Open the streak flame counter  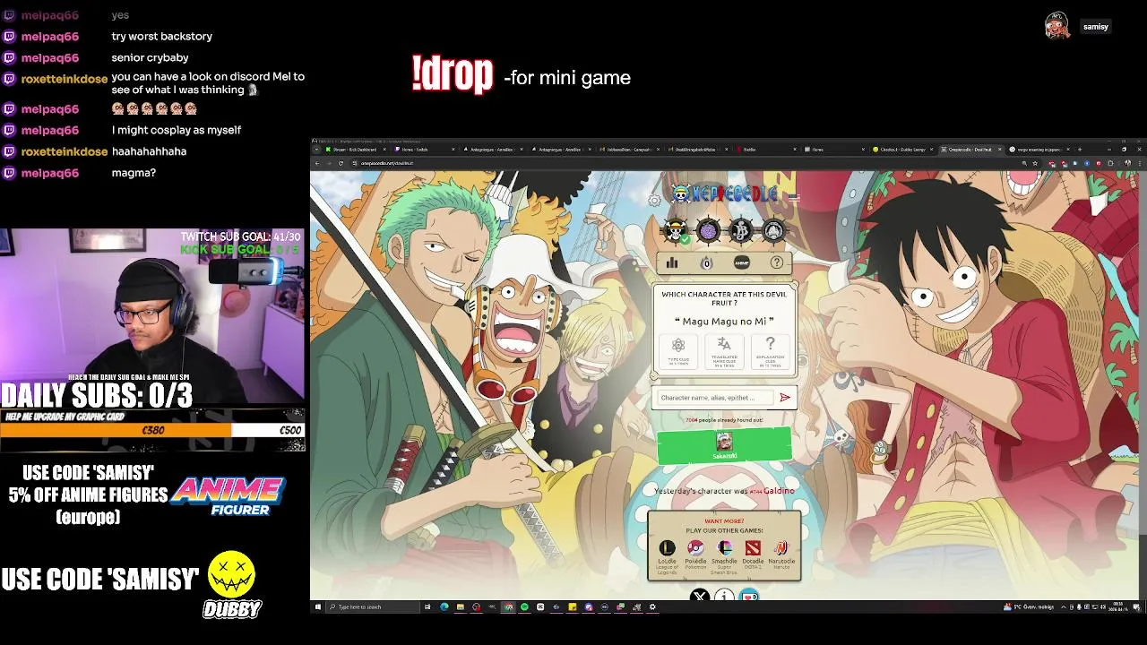[x=706, y=262]
